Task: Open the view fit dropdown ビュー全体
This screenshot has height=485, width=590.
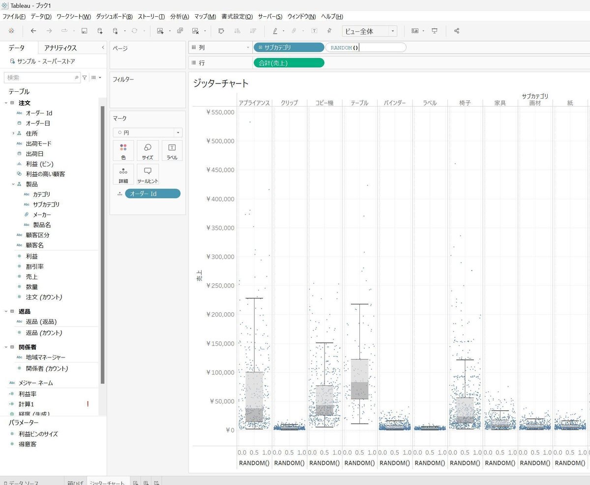Action: (x=370, y=31)
